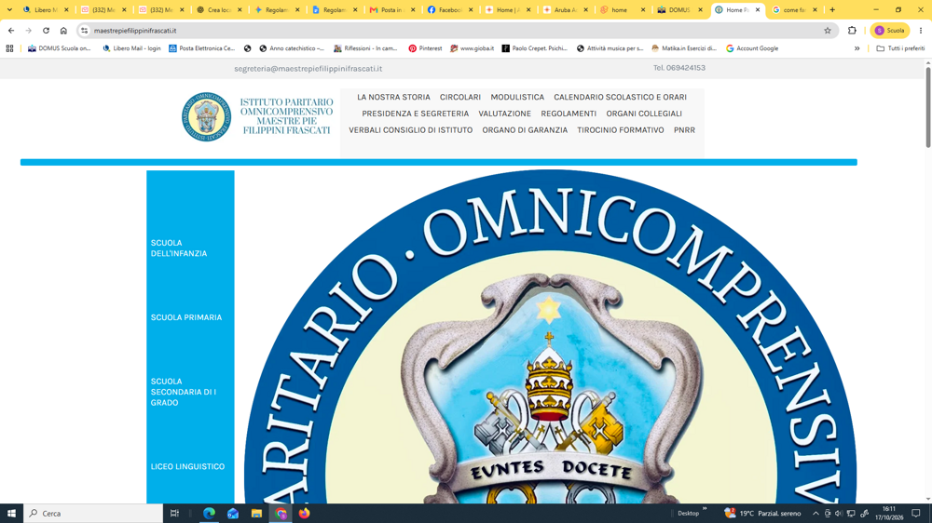Show more bookmarks with double chevron
The width and height of the screenshot is (932, 523).
[857, 48]
